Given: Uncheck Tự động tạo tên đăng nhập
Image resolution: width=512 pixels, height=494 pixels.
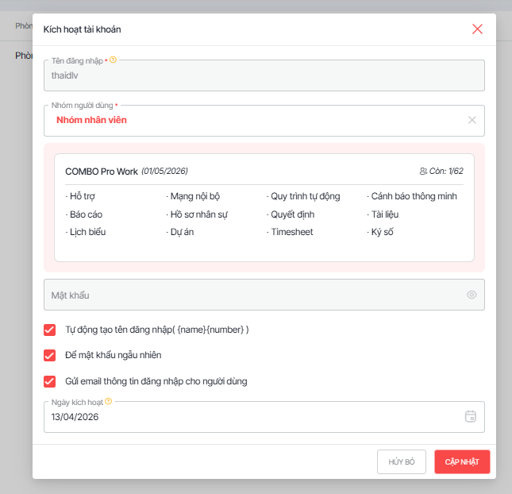Looking at the screenshot, I should click(50, 329).
